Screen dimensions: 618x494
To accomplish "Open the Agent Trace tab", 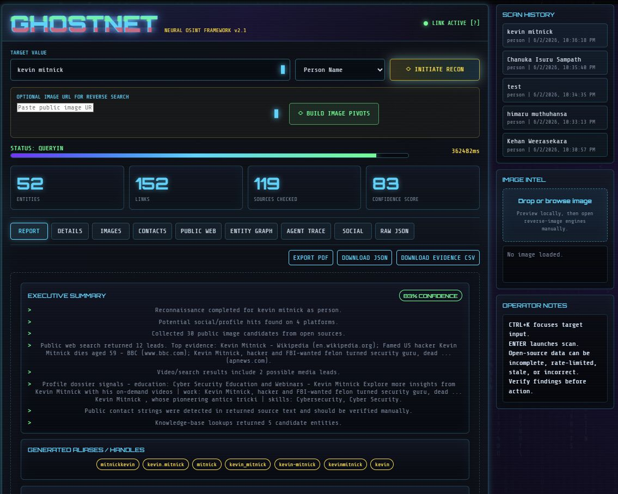I will (x=306, y=231).
